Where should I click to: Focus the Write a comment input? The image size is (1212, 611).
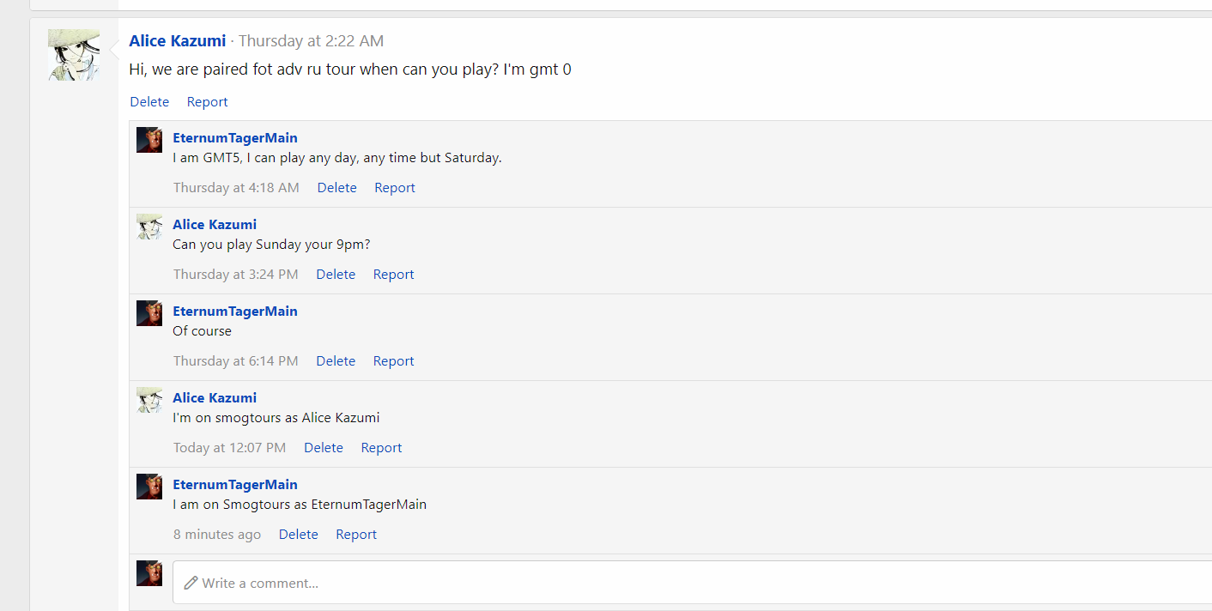(x=692, y=583)
